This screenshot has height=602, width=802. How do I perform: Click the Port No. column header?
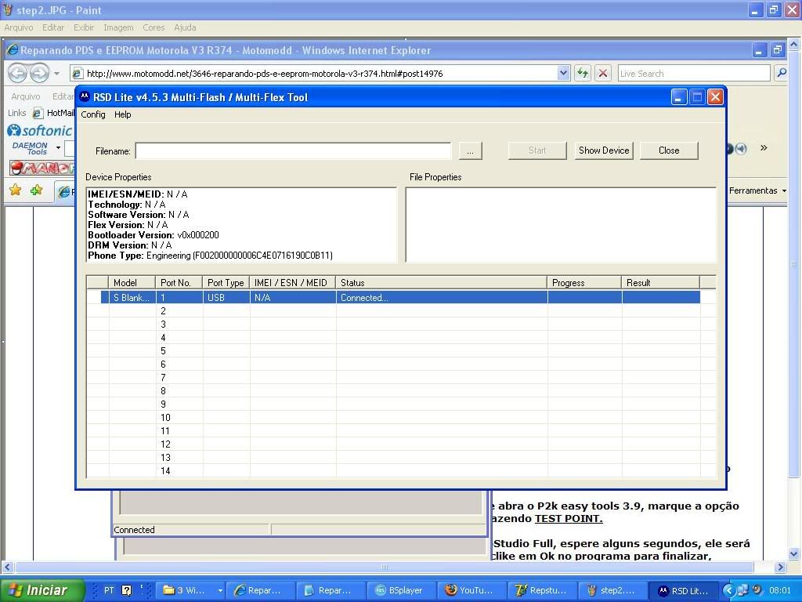(x=179, y=282)
